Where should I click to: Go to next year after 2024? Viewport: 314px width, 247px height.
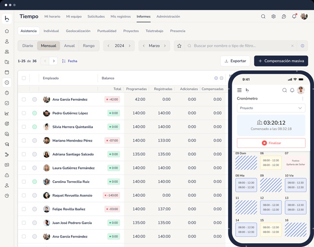[x=130, y=46]
